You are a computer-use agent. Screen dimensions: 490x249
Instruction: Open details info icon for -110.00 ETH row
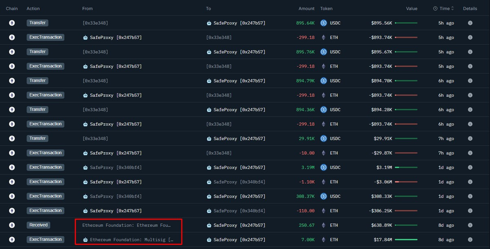[x=470, y=211]
